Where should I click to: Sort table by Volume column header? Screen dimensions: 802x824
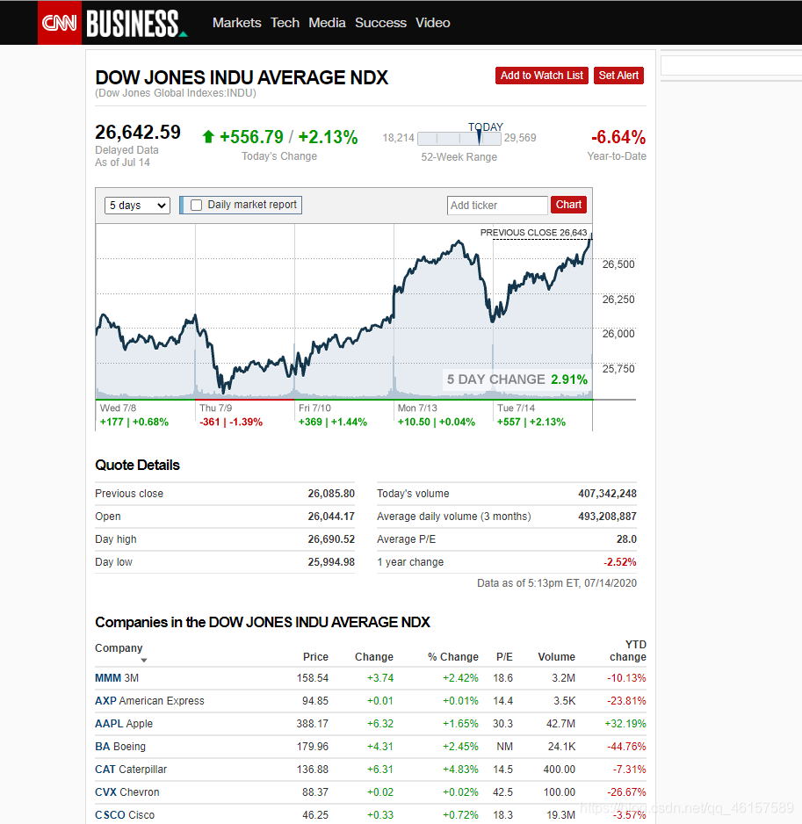(556, 657)
